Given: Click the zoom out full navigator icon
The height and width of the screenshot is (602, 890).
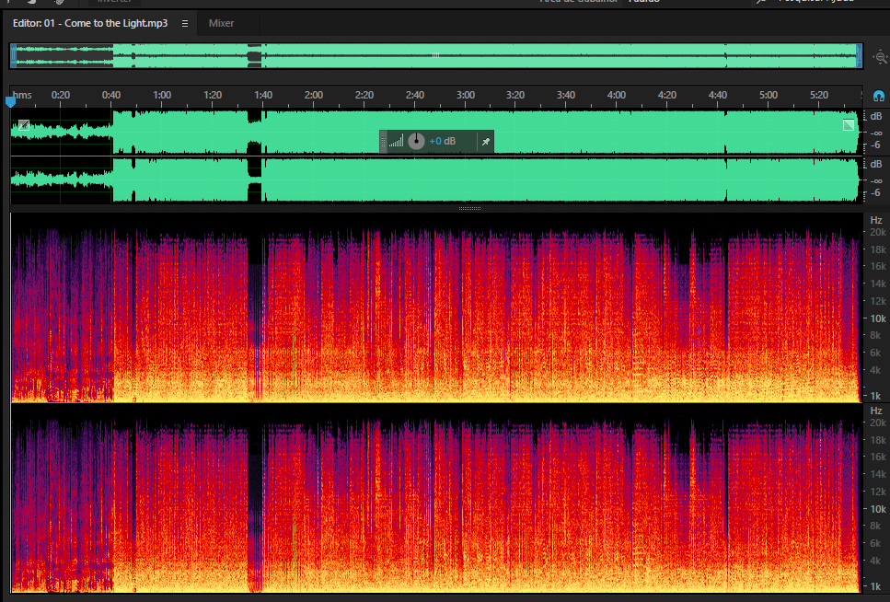Looking at the screenshot, I should [x=881, y=57].
